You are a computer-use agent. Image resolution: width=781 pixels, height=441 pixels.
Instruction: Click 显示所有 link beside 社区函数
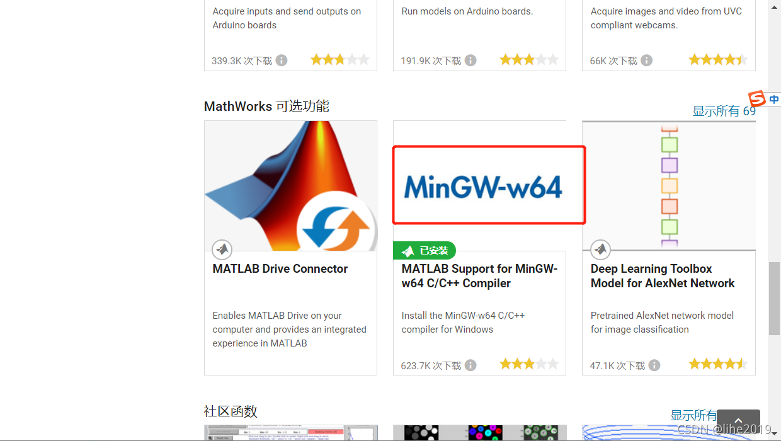[x=693, y=416]
